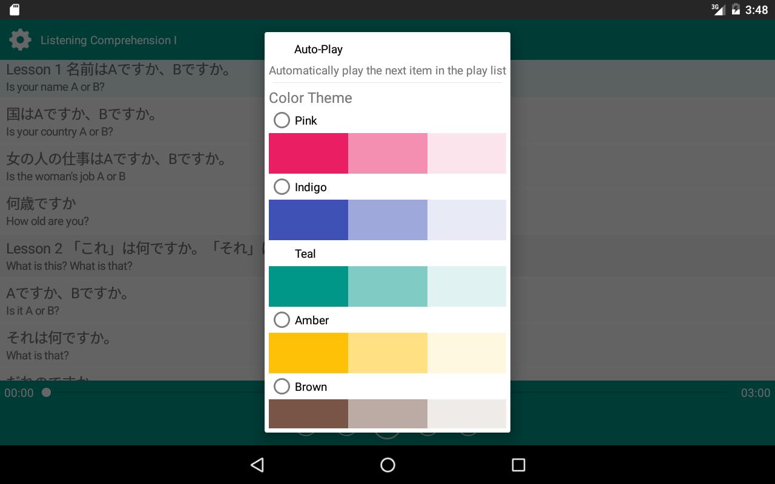The height and width of the screenshot is (484, 775).
Task: Click the dark brown color swatch
Action: 308,414
